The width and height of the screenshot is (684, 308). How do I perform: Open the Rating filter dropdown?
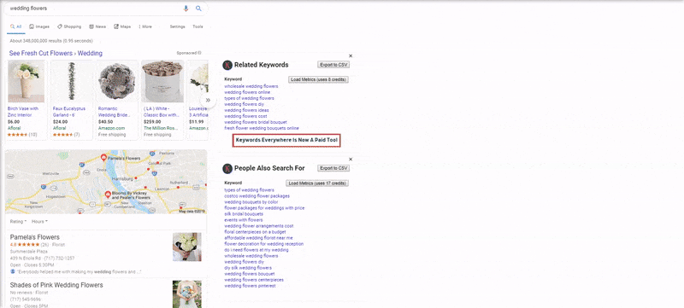pyautogui.click(x=18, y=222)
